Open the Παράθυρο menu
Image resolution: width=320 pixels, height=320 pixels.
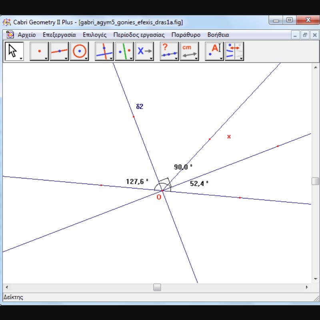[186, 35]
